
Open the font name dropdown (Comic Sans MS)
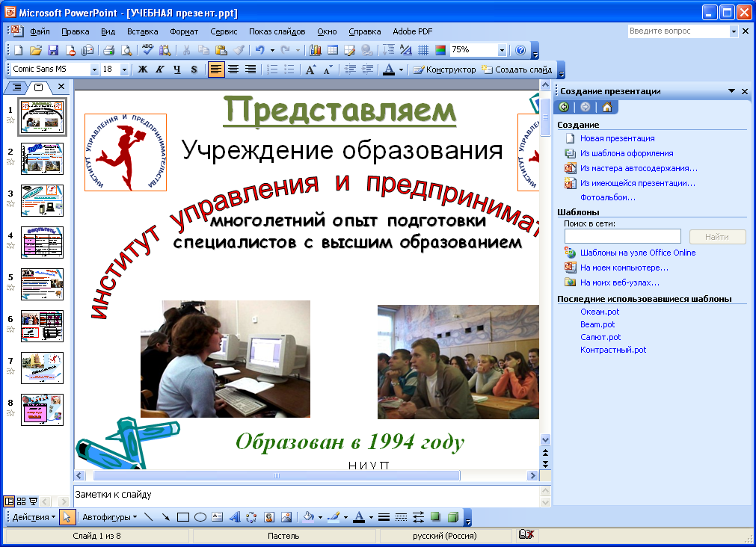94,69
